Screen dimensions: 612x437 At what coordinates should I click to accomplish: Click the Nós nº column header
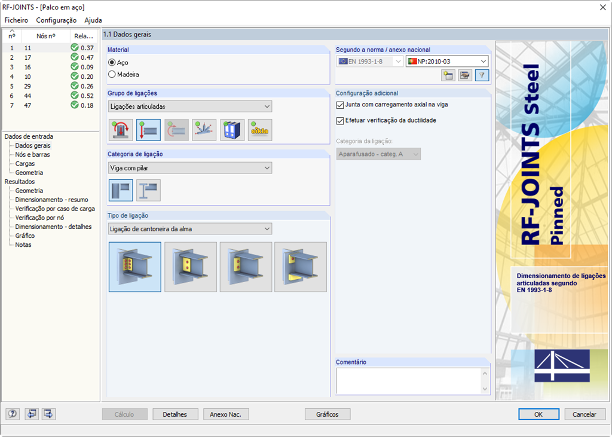coord(46,36)
